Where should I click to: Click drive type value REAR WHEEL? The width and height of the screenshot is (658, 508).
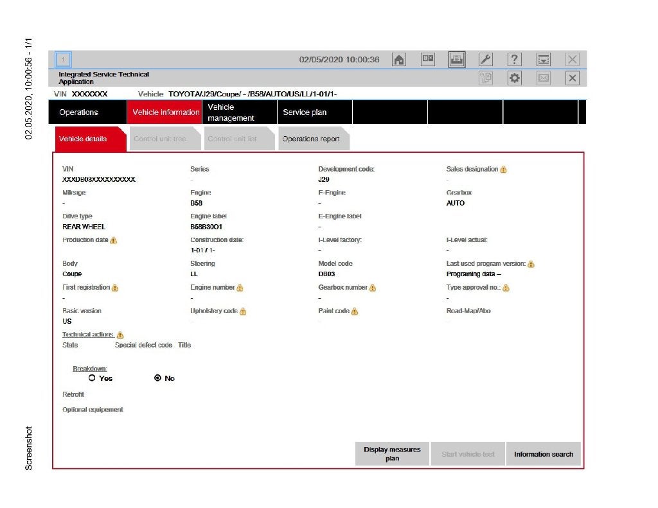(x=84, y=227)
